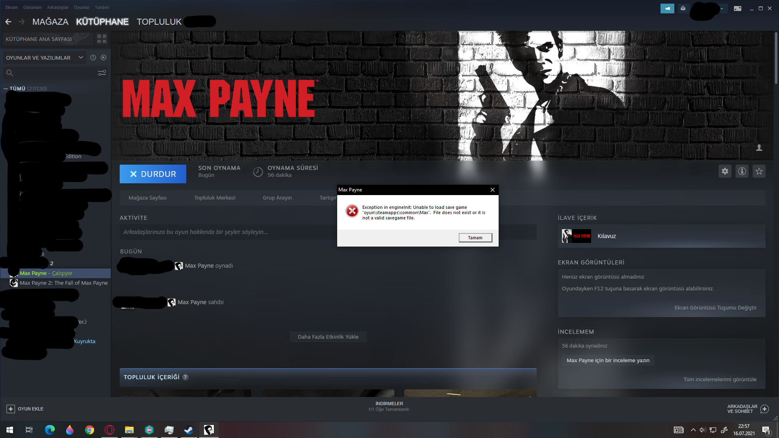Screen dimensions: 779x438
Task: Open the account name dropdown arrow
Action: (x=722, y=8)
